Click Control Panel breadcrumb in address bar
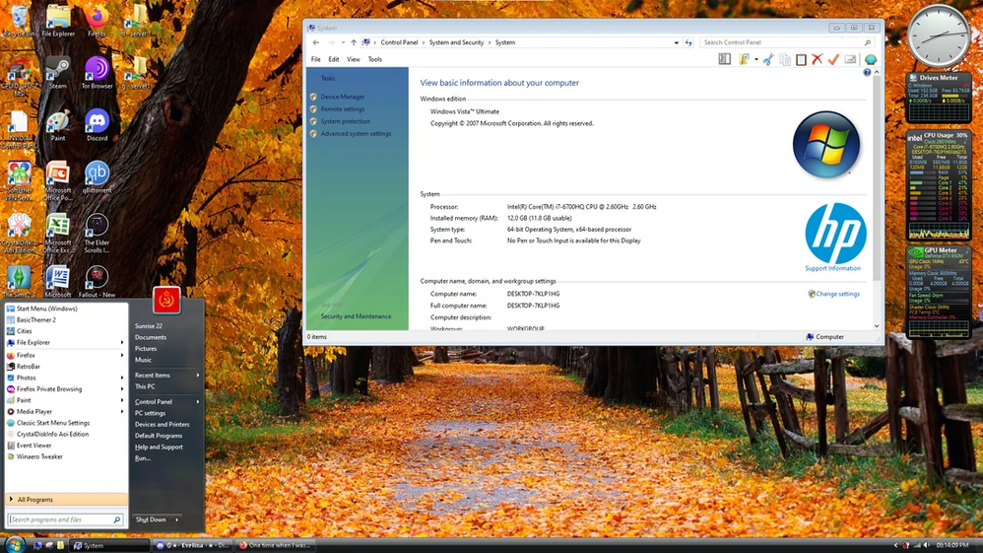The image size is (983, 553). coord(399,42)
